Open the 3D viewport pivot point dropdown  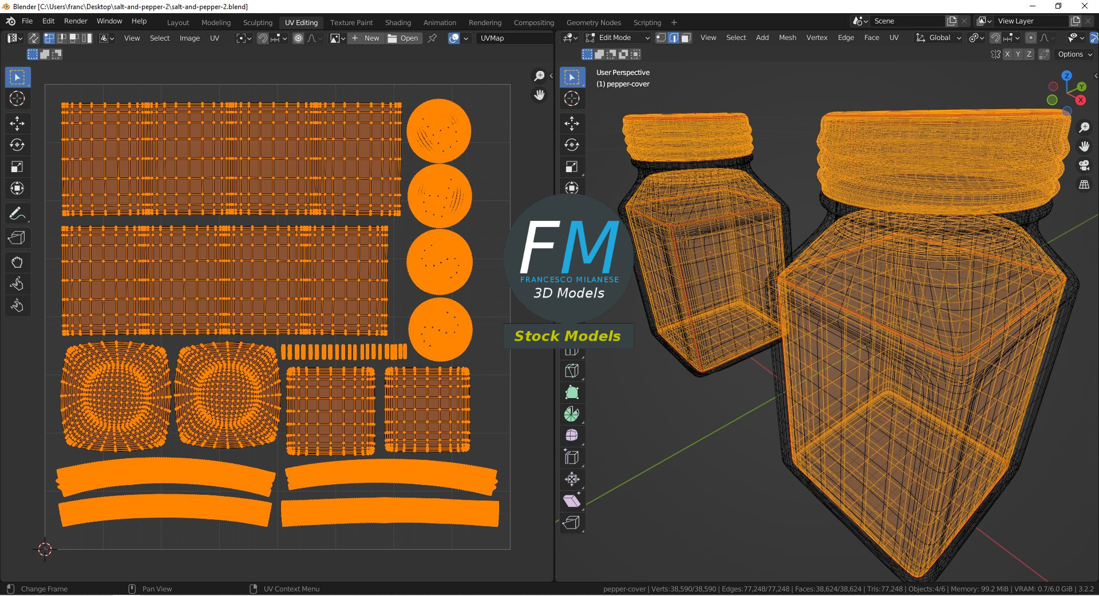[x=976, y=38]
